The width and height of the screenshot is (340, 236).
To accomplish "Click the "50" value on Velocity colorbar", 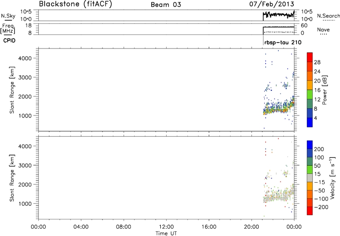I will click(x=317, y=166).
